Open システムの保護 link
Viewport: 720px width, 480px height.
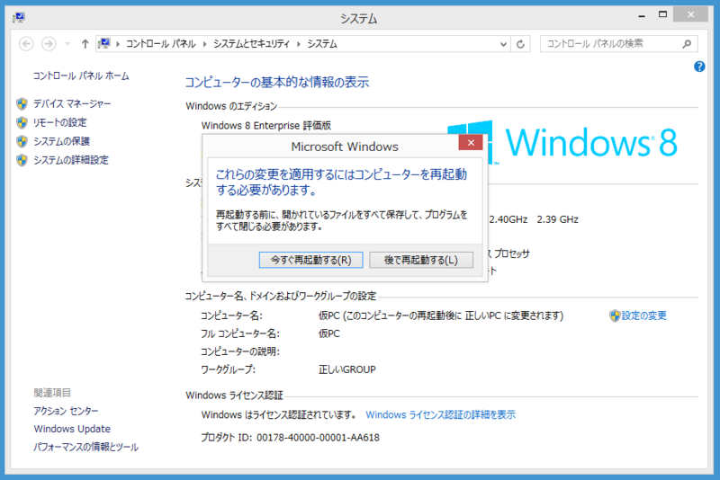pyautogui.click(x=61, y=141)
